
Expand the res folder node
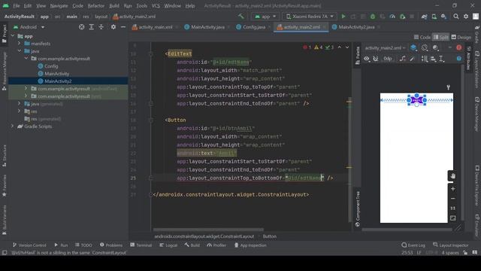pyautogui.click(x=20, y=111)
